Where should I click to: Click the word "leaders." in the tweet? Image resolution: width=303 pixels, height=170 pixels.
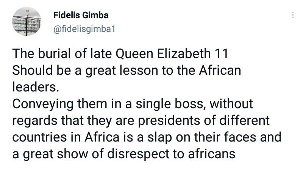(36, 87)
